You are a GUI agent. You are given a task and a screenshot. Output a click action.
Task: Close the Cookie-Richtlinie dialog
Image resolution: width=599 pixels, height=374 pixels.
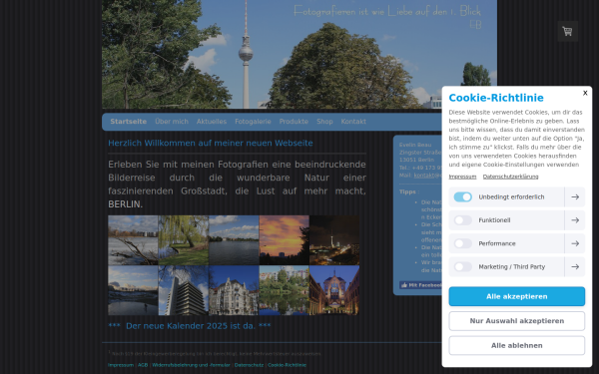click(x=585, y=93)
